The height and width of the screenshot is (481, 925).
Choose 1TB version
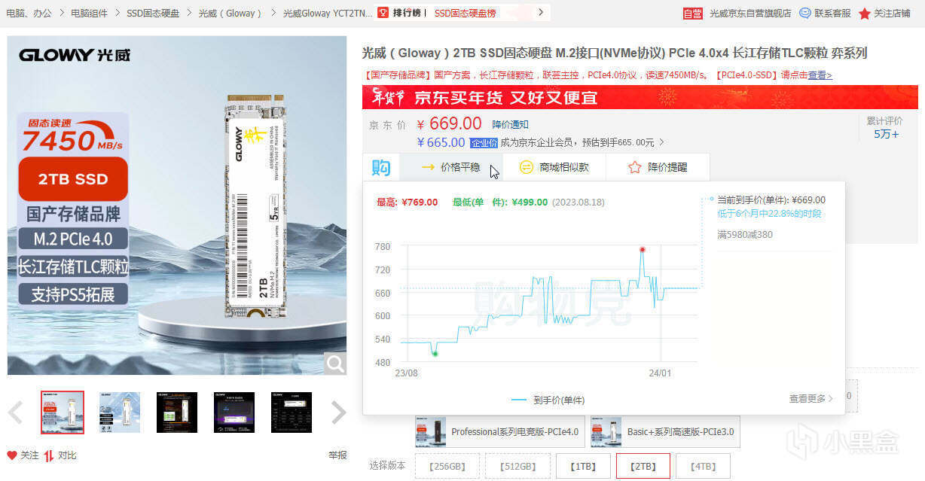pyautogui.click(x=582, y=467)
